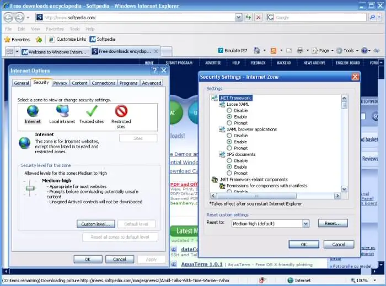Click the Home toolbar icon

coord(257,51)
